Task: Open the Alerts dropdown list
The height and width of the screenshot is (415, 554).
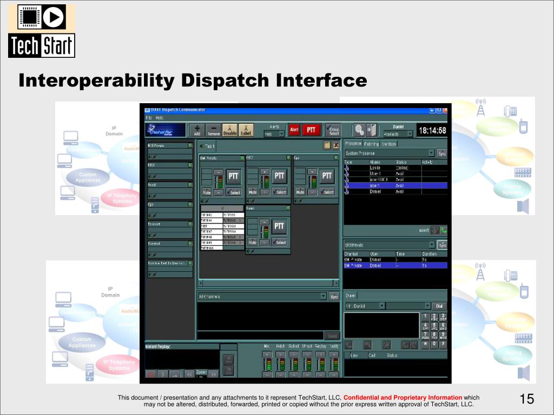Action: pyautogui.click(x=274, y=134)
